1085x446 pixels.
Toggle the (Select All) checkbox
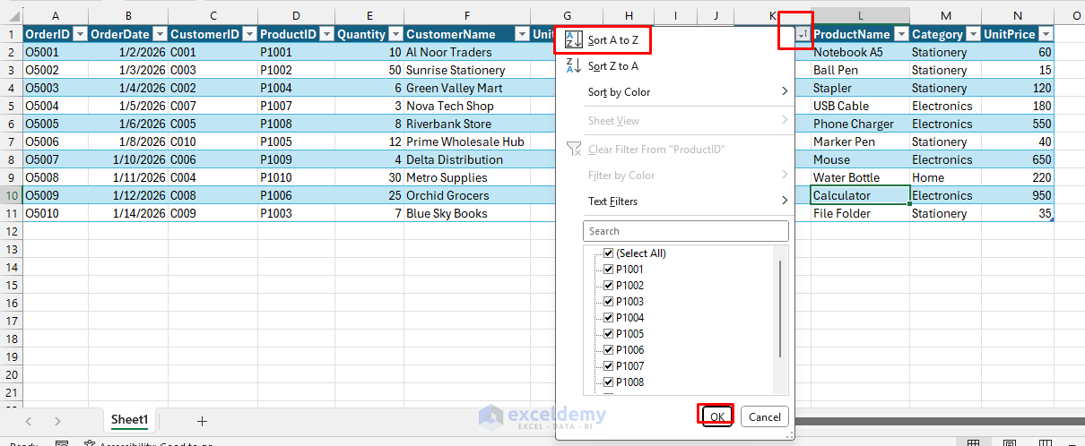pos(609,253)
